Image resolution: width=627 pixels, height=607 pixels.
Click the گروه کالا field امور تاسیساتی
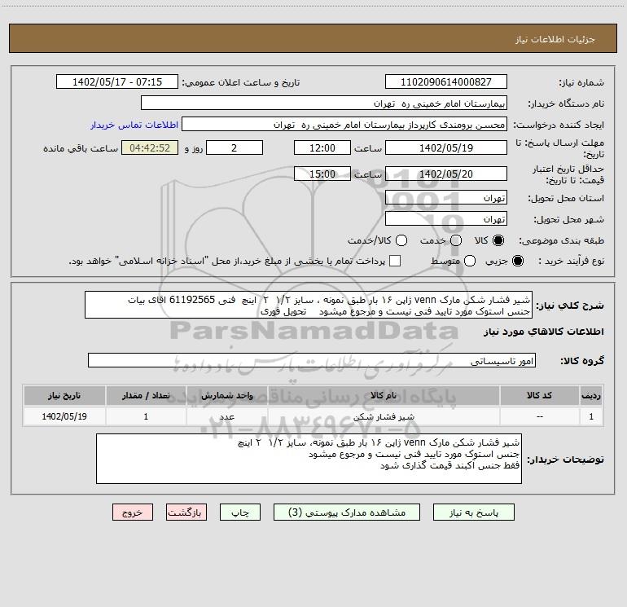click(x=312, y=360)
